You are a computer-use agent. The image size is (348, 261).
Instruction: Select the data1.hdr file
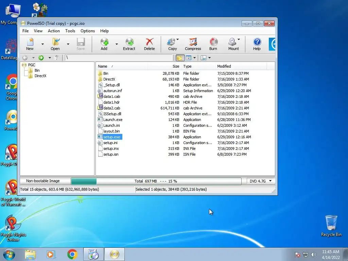[111, 102]
